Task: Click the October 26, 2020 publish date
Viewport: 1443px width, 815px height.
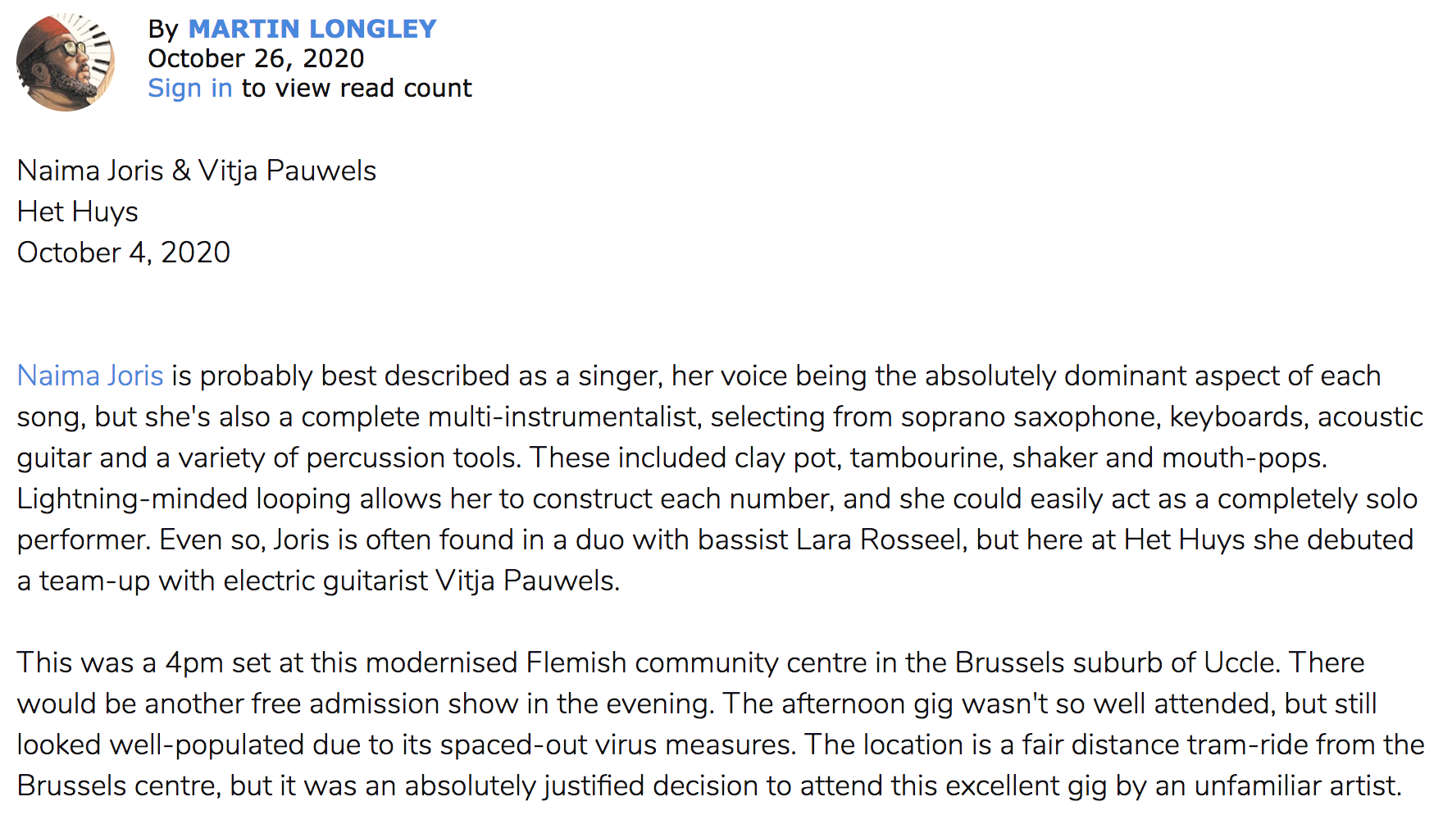Action: [x=256, y=58]
